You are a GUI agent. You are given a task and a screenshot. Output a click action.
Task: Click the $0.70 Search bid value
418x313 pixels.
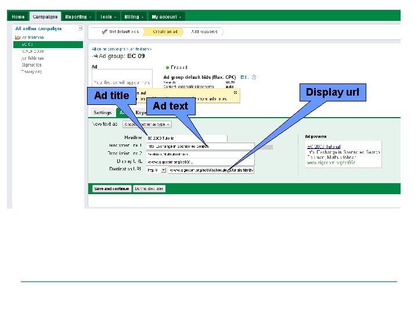point(230,82)
